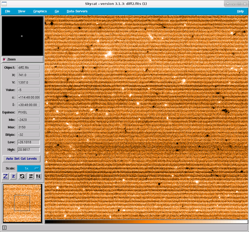
Task: Toggle the Zoom window checkbox
Action: pos(4,59)
